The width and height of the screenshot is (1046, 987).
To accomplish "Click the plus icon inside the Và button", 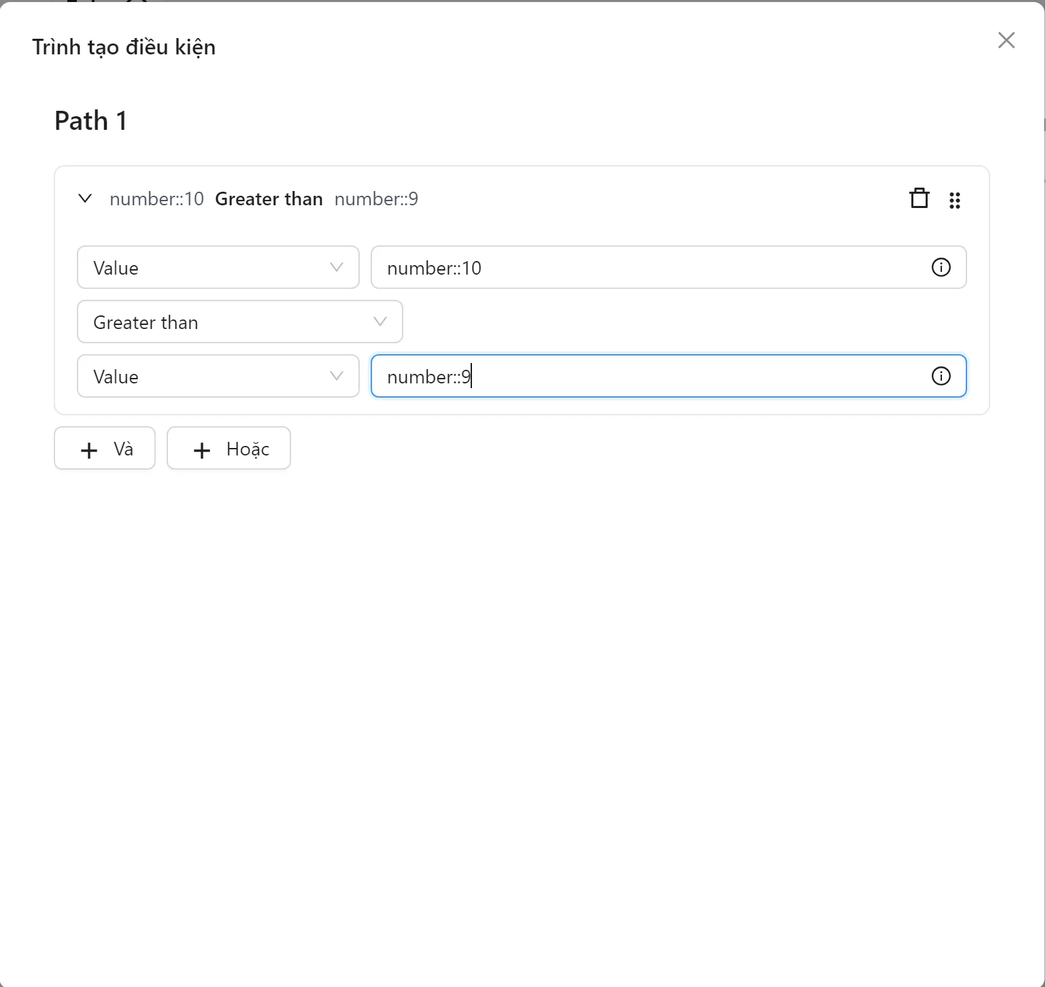I will [88, 449].
